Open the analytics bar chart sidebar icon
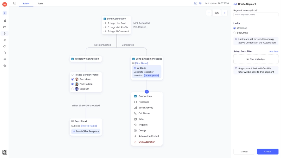The height and width of the screenshot is (158, 281). (x=5, y=21)
